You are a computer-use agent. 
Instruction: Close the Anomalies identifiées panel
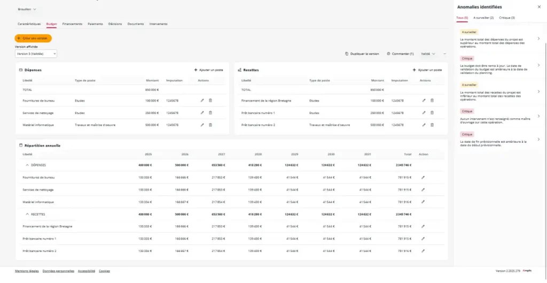(x=539, y=7)
